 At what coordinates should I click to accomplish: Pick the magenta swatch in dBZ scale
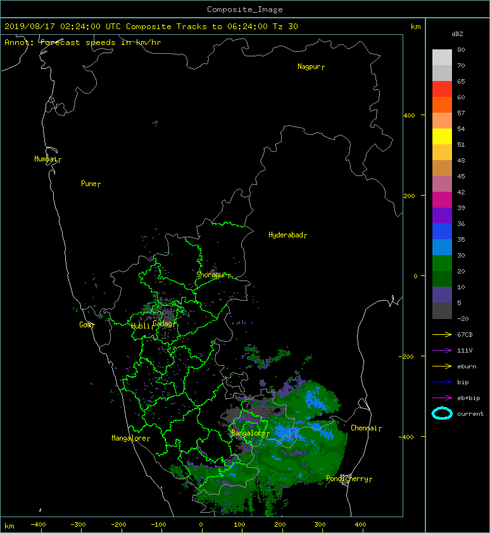pos(442,199)
